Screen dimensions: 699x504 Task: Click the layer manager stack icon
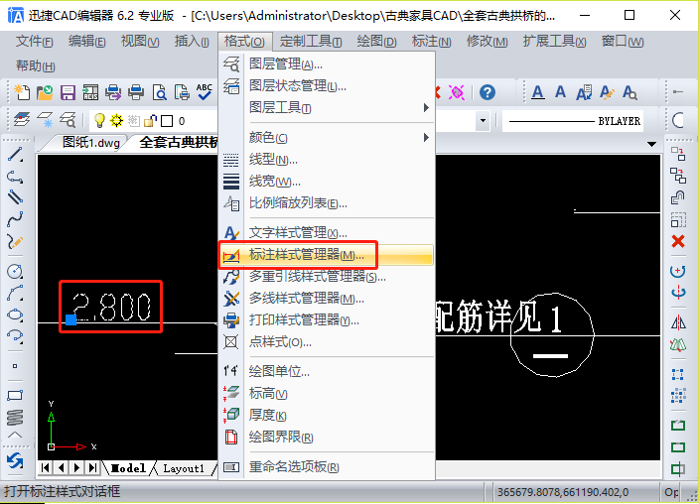[22, 120]
